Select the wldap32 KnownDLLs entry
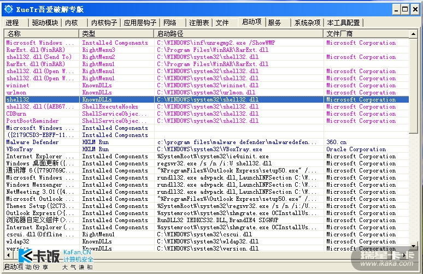This screenshot has height=274, width=423. click(x=207, y=241)
